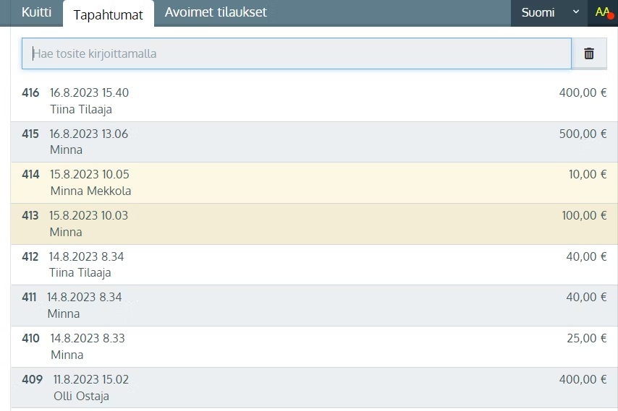
Task: Click the 10,00 € amount
Action: coord(588,174)
